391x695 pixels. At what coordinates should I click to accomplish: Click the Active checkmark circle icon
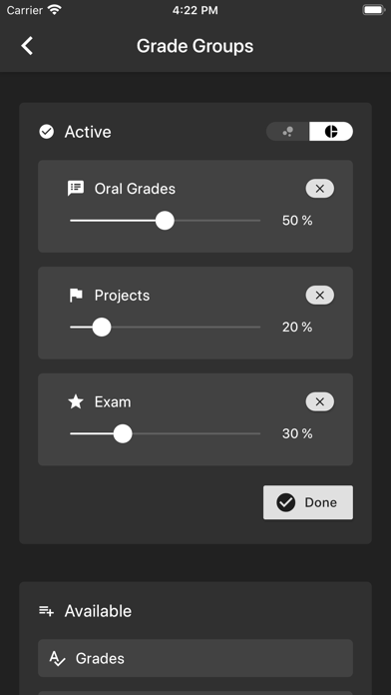pos(47,132)
